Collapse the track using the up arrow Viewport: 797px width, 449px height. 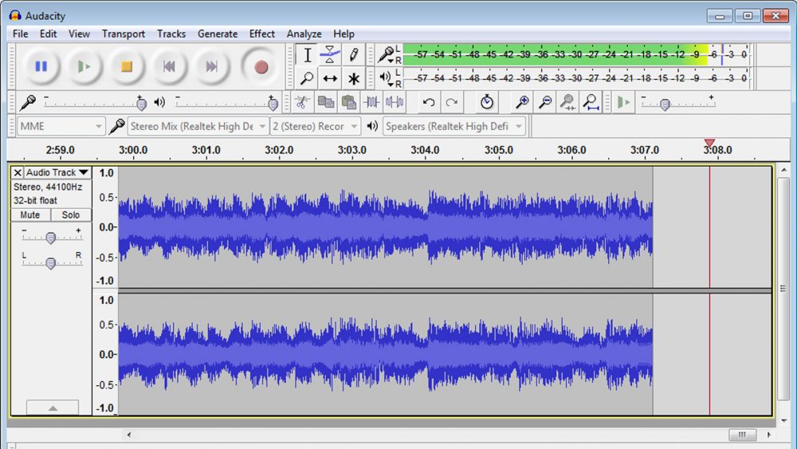pos(53,408)
